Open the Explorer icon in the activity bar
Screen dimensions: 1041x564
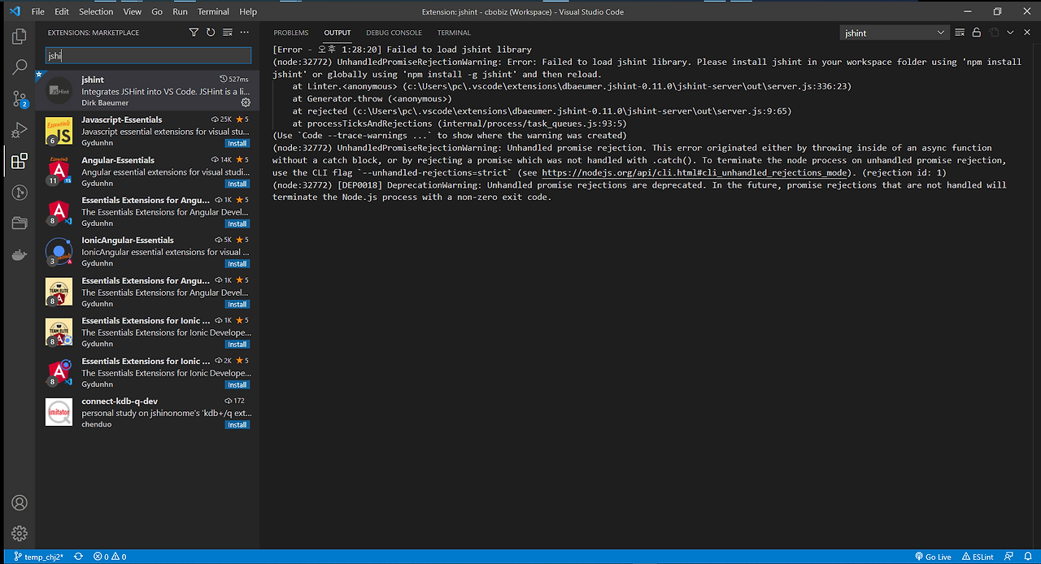click(19, 36)
